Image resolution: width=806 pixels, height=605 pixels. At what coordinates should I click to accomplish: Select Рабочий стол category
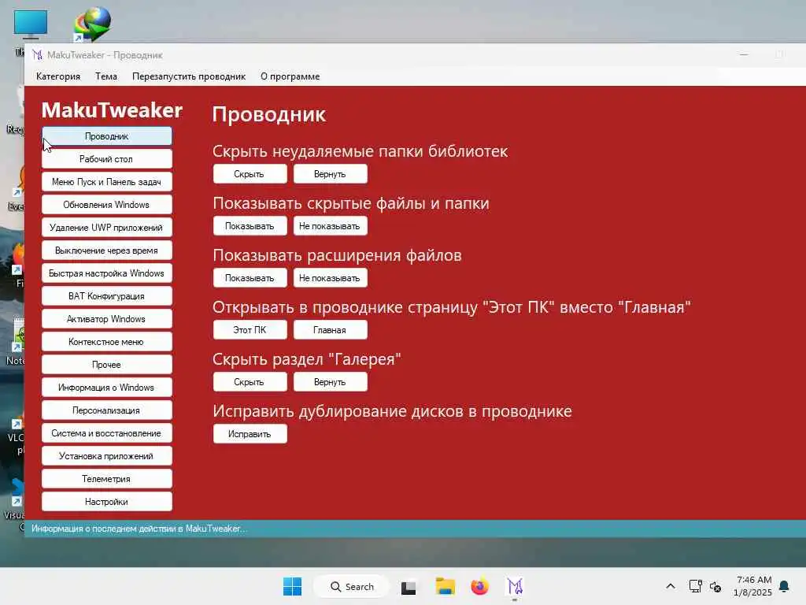pos(107,159)
